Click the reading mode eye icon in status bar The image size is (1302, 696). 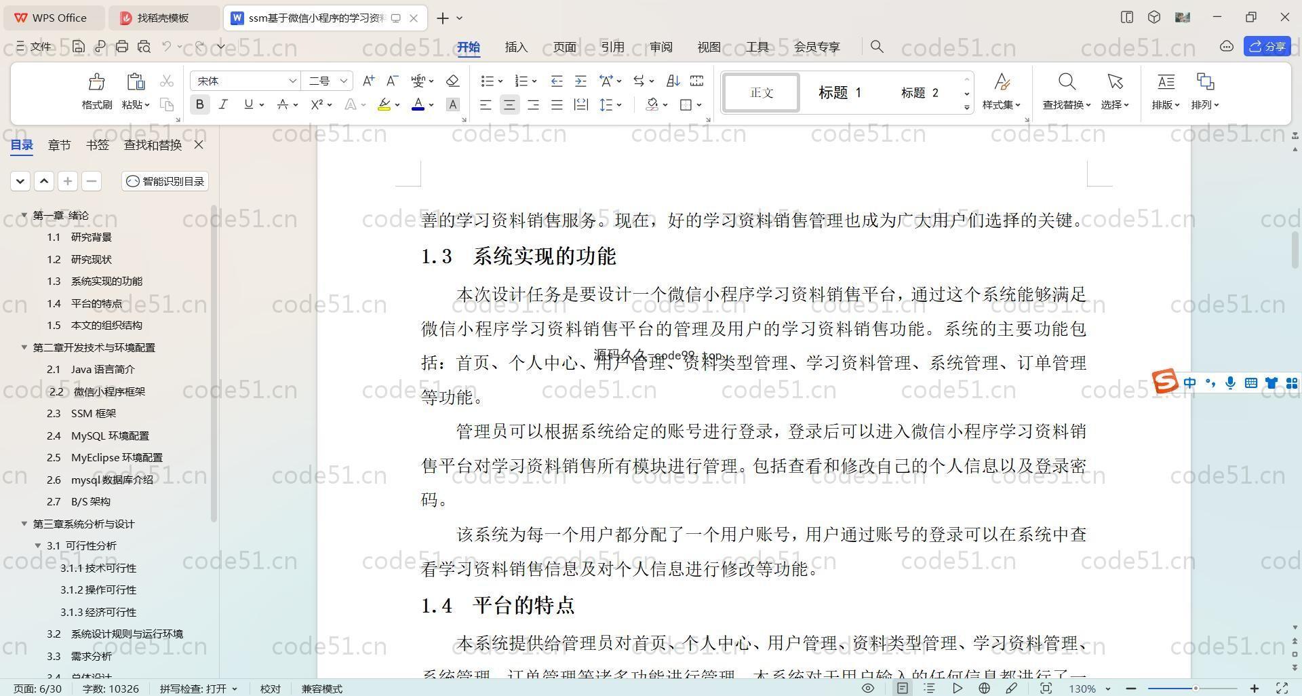867,689
